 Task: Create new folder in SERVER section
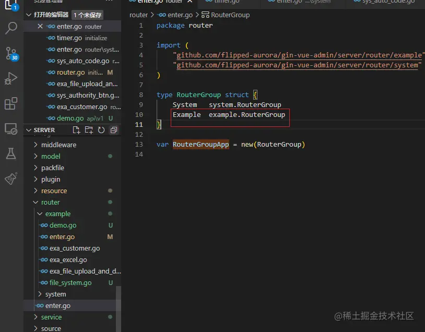tap(89, 130)
